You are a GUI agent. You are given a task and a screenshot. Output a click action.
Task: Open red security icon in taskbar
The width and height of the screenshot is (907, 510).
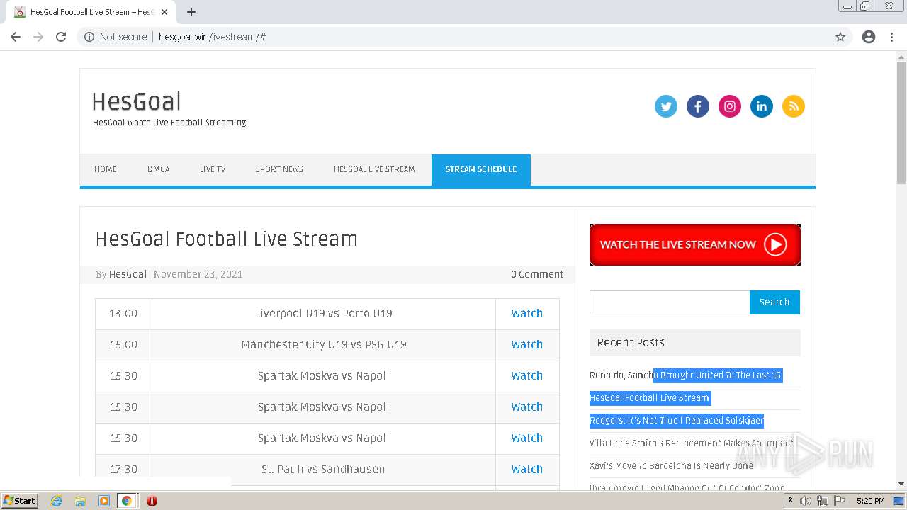[152, 501]
